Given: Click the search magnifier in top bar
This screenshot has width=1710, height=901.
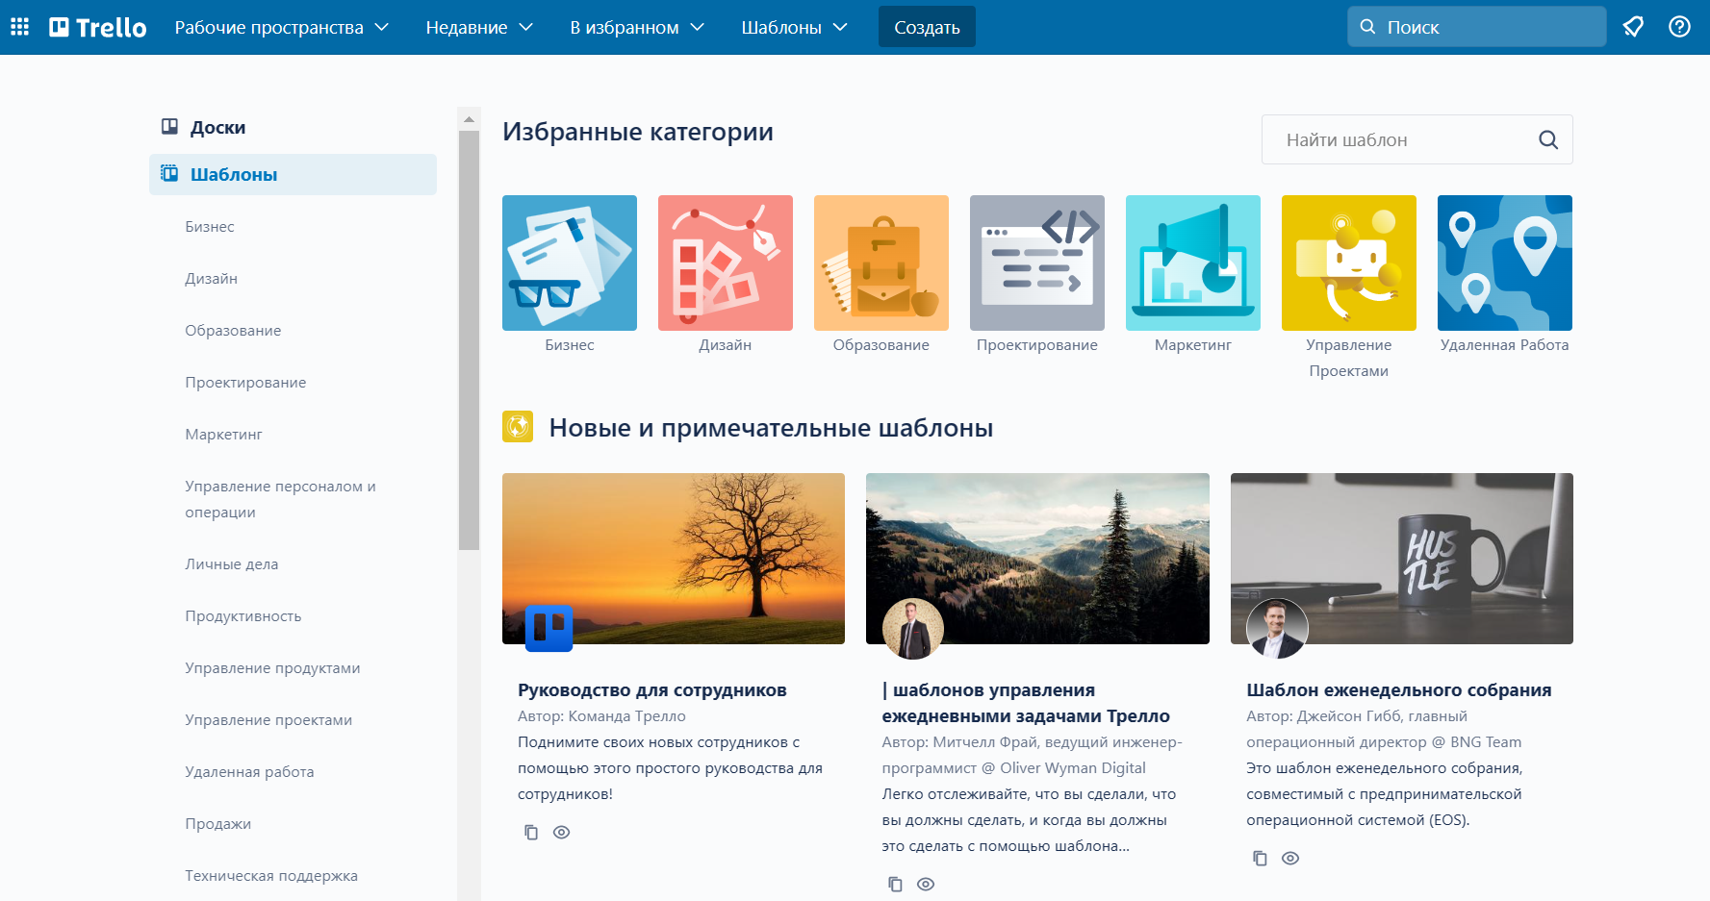Looking at the screenshot, I should [1367, 27].
